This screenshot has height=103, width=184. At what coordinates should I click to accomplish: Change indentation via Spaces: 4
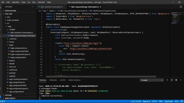pyautogui.click(x=146, y=101)
